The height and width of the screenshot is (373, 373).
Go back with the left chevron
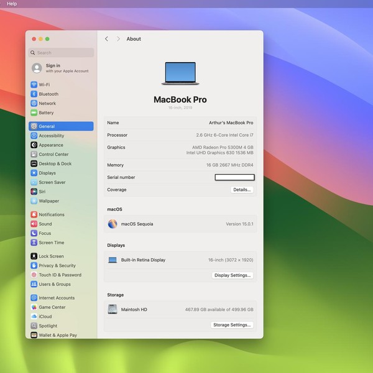tap(106, 39)
